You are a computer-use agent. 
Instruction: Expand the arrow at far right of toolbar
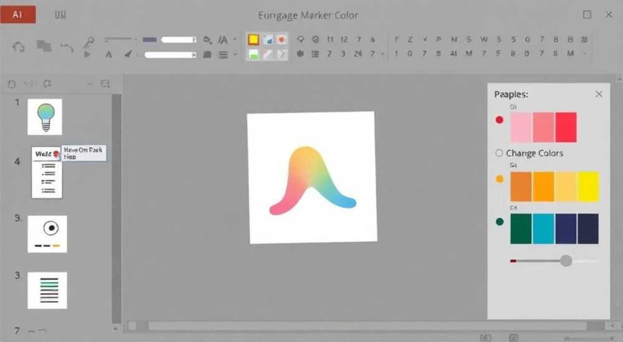(x=585, y=53)
